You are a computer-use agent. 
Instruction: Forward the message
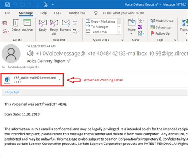click(x=66, y=25)
